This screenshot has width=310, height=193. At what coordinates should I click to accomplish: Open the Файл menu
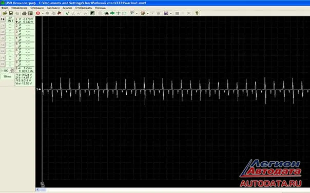coord(5,8)
